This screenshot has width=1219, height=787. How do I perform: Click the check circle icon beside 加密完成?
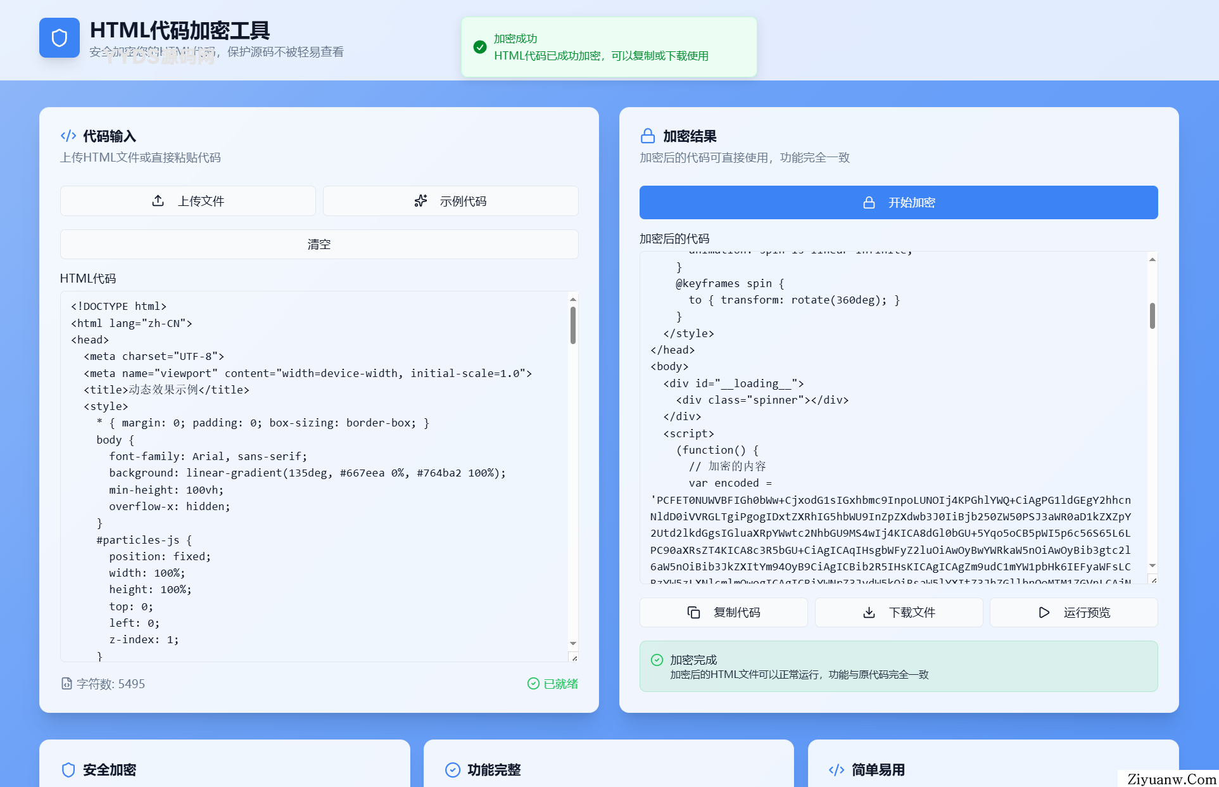pos(657,660)
